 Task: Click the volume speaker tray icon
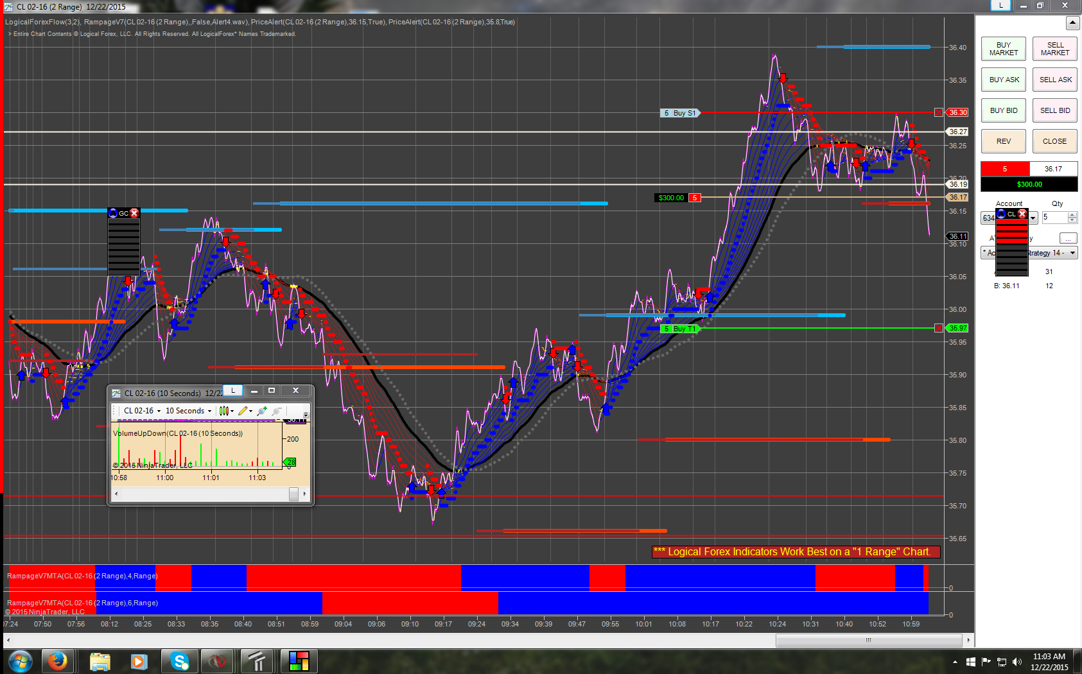click(1017, 662)
